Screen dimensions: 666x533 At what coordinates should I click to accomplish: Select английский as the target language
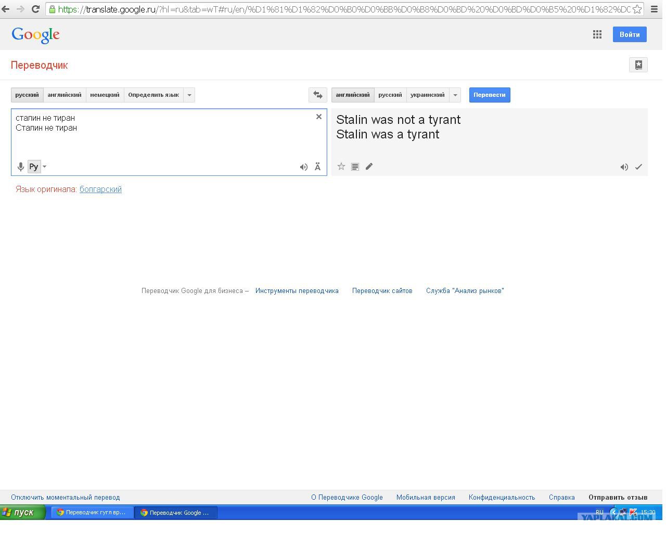[353, 95]
